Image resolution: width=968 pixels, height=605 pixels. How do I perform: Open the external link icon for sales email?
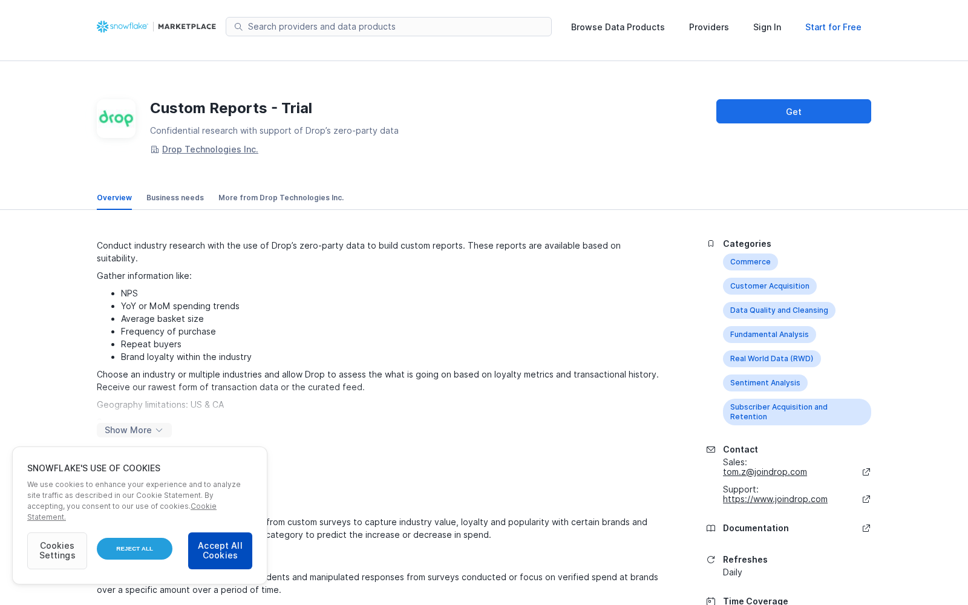(866, 472)
